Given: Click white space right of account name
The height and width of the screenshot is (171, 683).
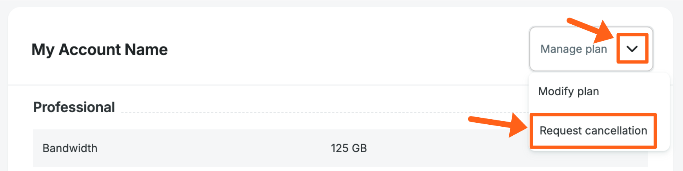Looking at the screenshot, I should [x=333, y=50].
